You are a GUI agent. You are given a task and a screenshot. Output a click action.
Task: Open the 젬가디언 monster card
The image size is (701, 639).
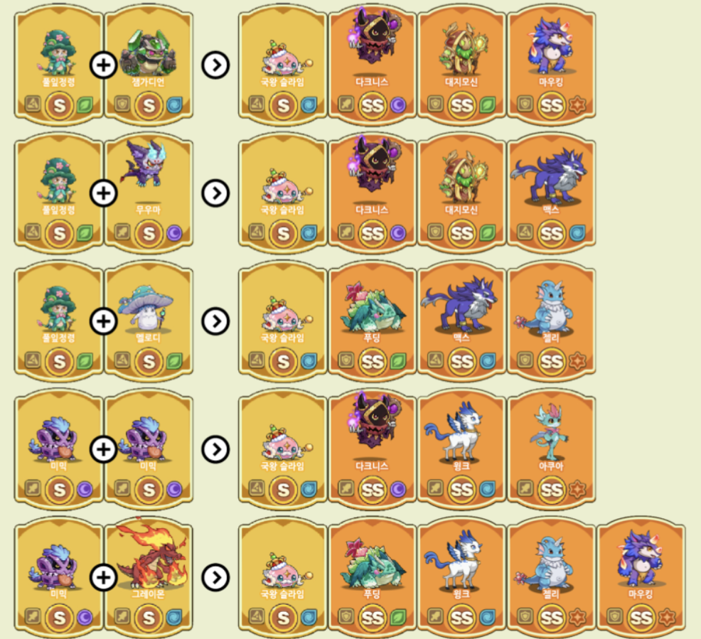[149, 65]
